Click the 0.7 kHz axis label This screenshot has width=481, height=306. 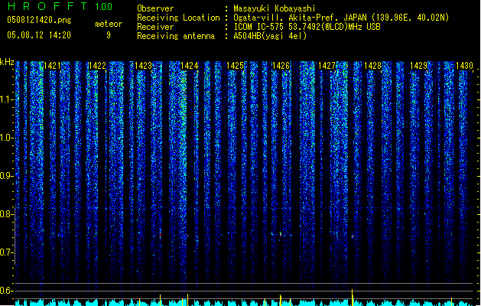click(6, 252)
